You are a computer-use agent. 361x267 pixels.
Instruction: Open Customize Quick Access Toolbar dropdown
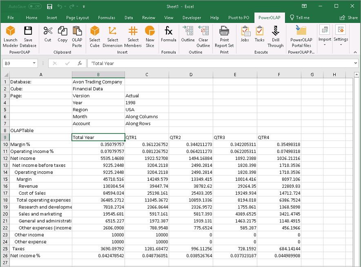click(84, 7)
